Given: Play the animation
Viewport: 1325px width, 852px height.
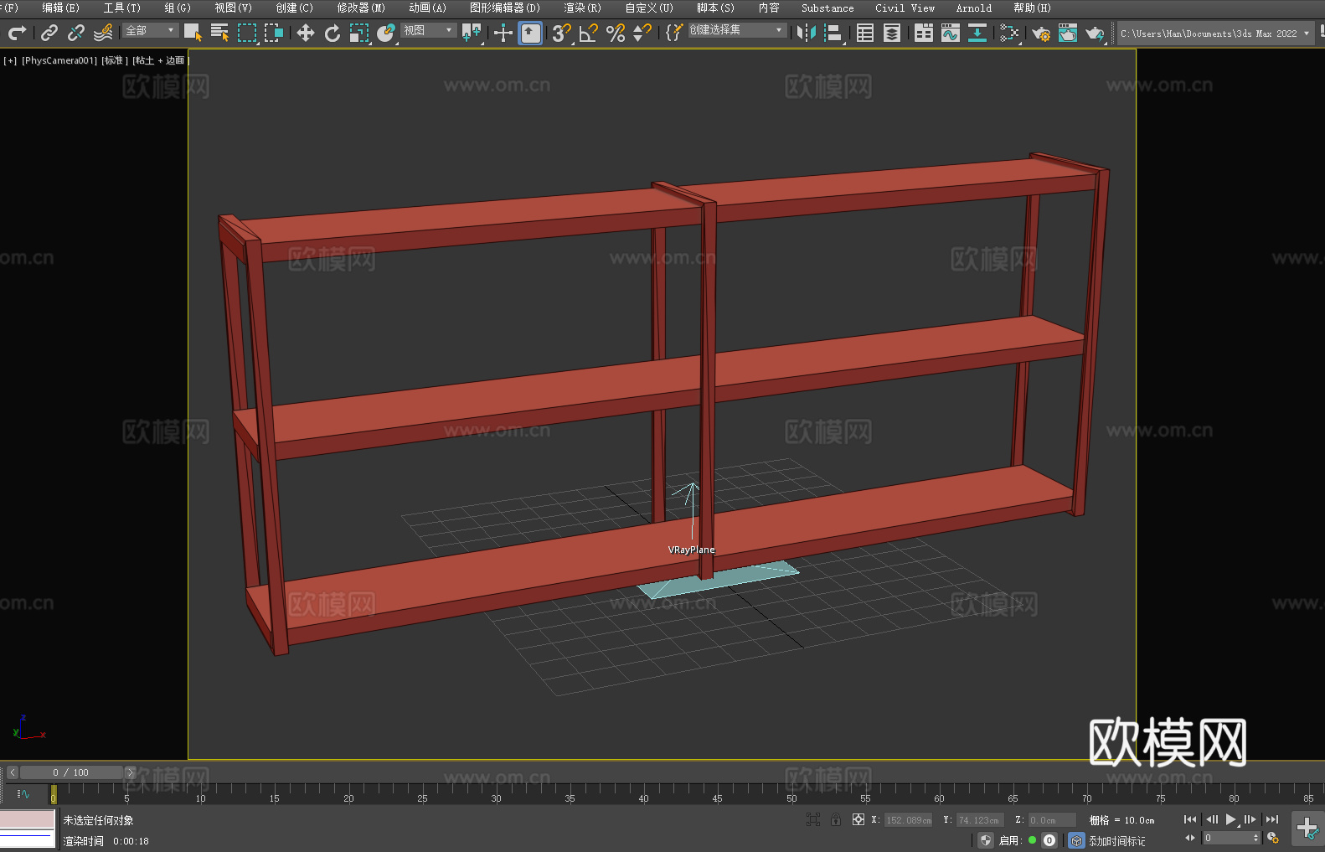Looking at the screenshot, I should (1231, 819).
